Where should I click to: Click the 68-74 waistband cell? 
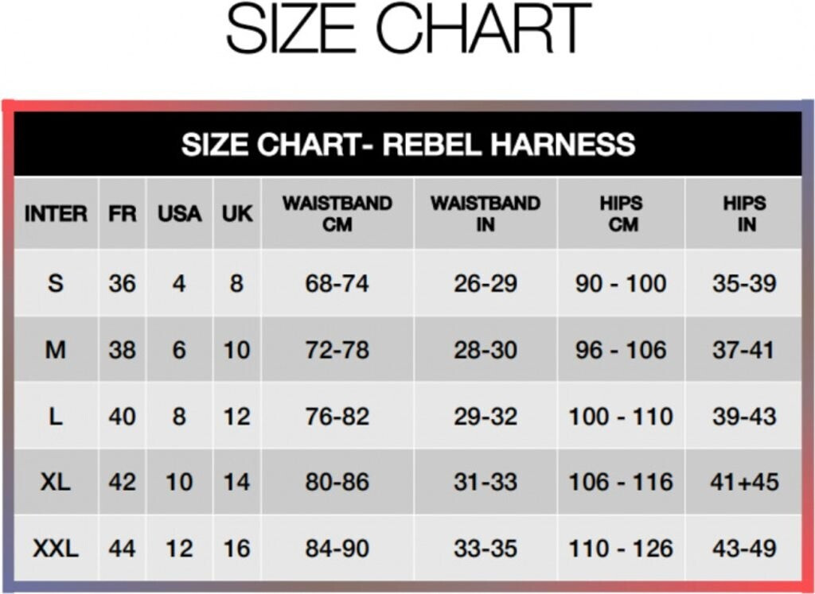337,284
